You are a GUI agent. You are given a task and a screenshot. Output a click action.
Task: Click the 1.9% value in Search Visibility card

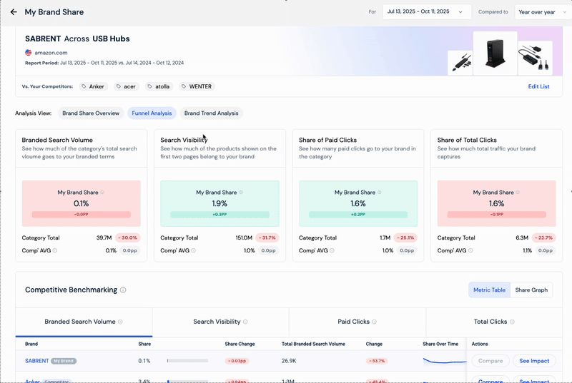click(220, 204)
